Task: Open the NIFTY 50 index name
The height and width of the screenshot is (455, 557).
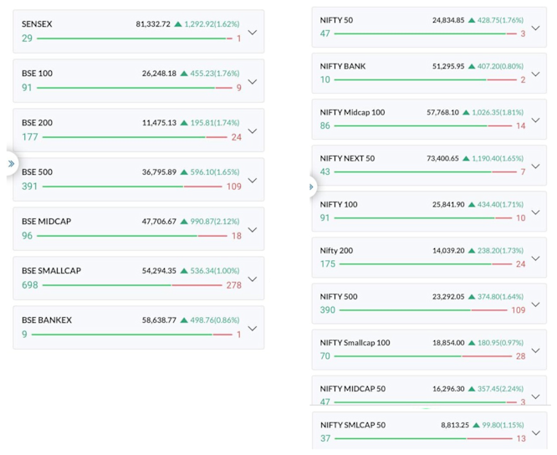Action: tap(336, 20)
